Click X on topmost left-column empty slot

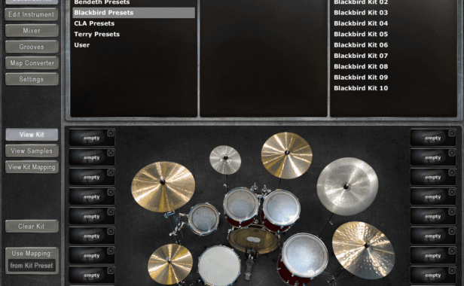coord(111,133)
